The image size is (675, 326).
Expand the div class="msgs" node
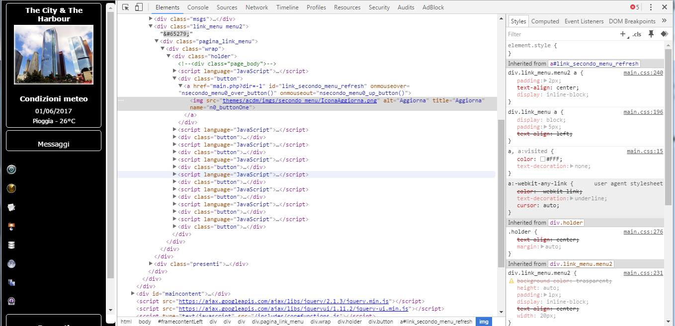point(151,19)
